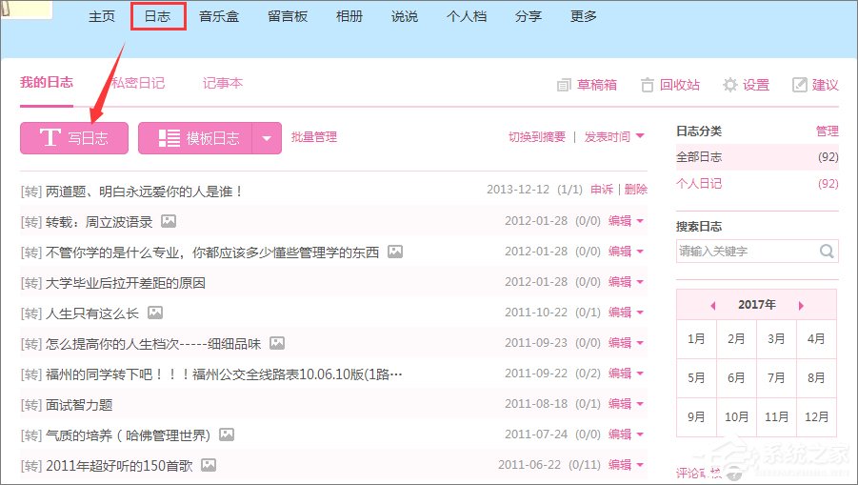858x485 pixels.
Task: Click the 写日志 button
Action: [74, 138]
